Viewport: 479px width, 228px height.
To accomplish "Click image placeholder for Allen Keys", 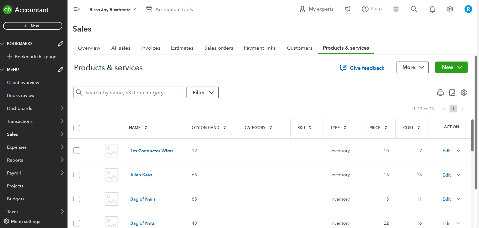I will click(x=111, y=175).
